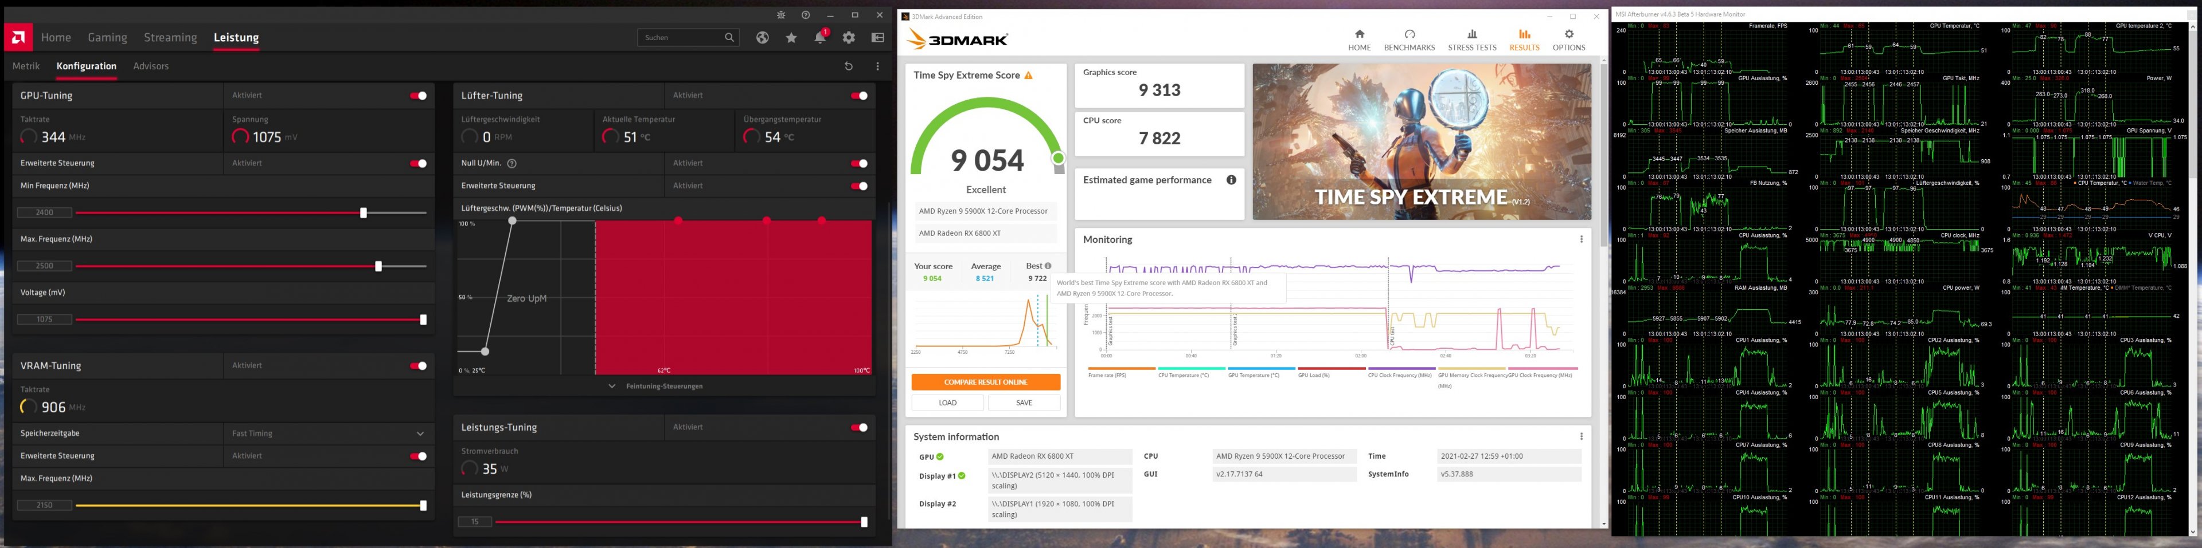This screenshot has width=2202, height=548.
Task: Click the info icon next to Best score
Action: 1048,266
